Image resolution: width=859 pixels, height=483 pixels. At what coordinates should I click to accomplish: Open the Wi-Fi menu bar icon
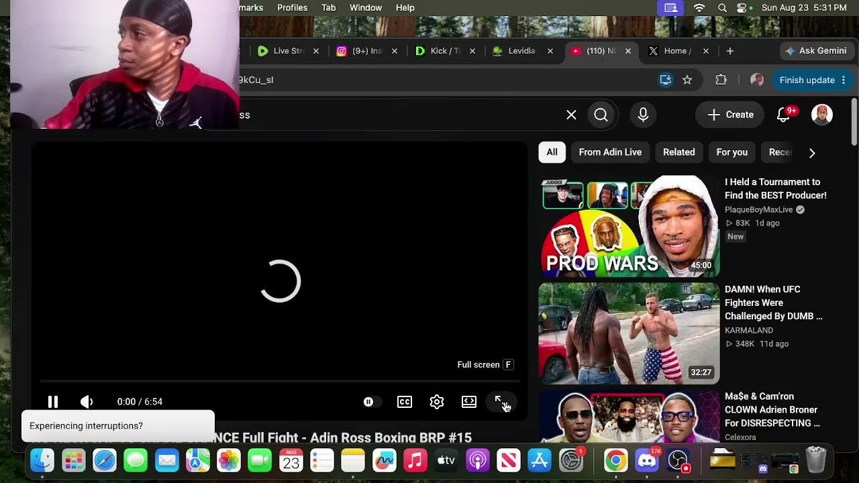click(x=699, y=7)
